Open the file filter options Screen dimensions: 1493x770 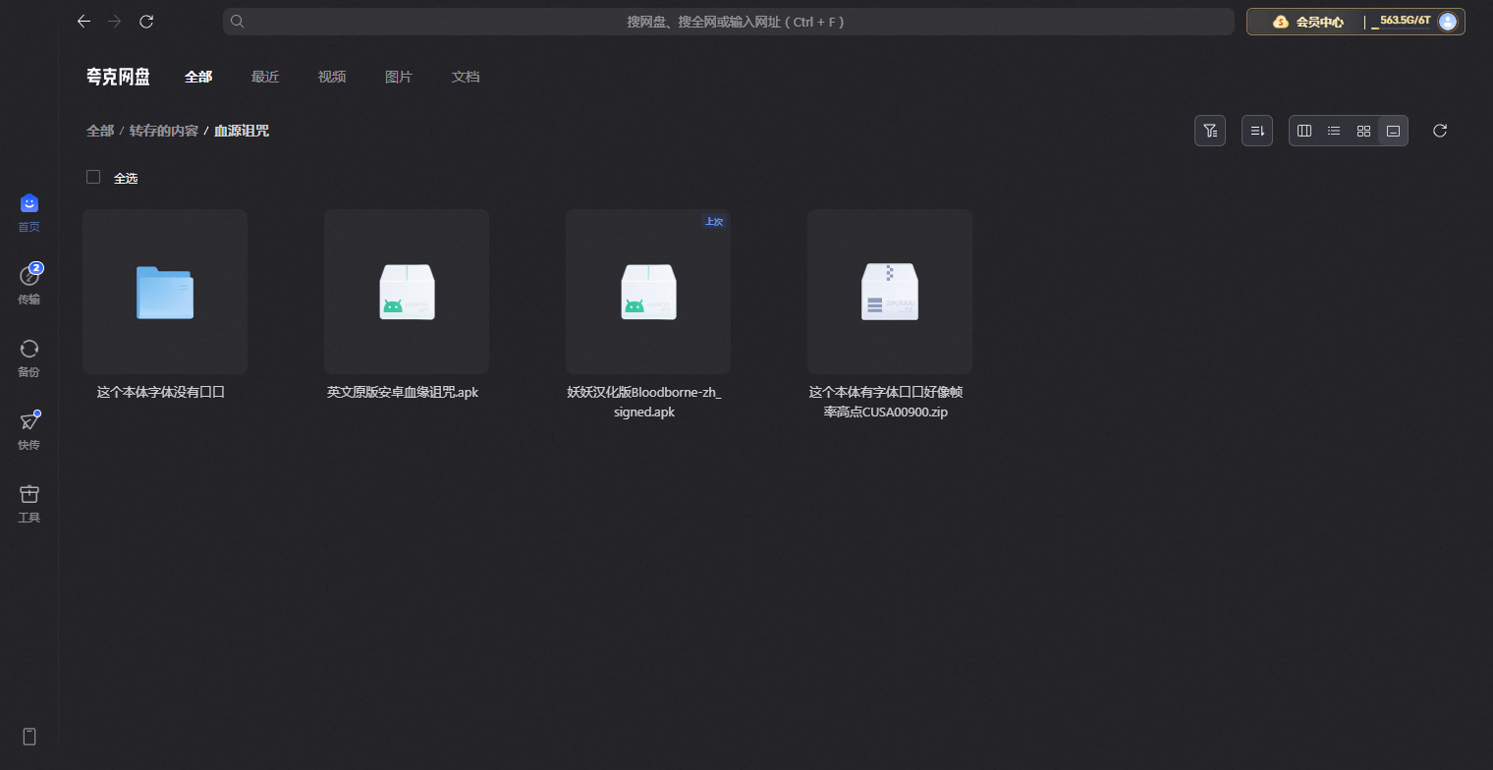pyautogui.click(x=1210, y=131)
